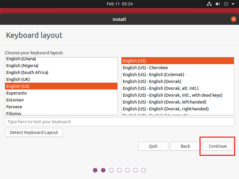Choose English (US) - Cherokee variant
This screenshot has height=179, width=239.
pyautogui.click(x=177, y=68)
